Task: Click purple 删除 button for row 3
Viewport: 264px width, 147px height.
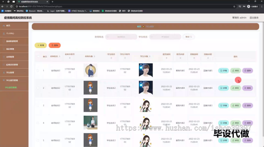Action: (x=248, y=106)
